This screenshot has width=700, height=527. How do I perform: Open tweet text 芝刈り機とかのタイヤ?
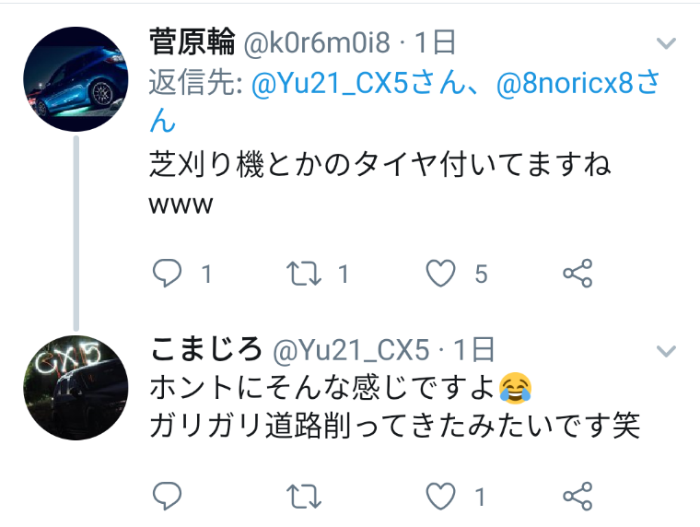[x=379, y=183]
